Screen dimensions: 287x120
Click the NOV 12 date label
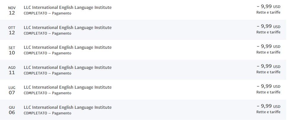point(12,10)
